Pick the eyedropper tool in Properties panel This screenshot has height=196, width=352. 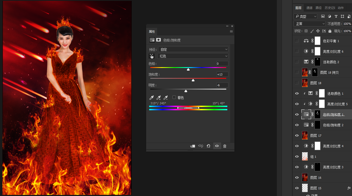tap(152, 98)
